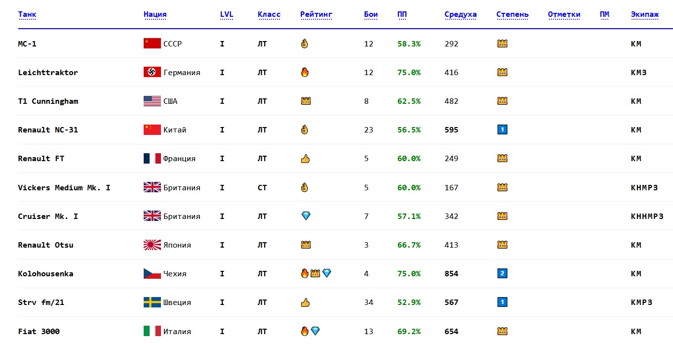Sort by the Средуха column header
Viewport: 673px width, 344px height.
pos(460,14)
